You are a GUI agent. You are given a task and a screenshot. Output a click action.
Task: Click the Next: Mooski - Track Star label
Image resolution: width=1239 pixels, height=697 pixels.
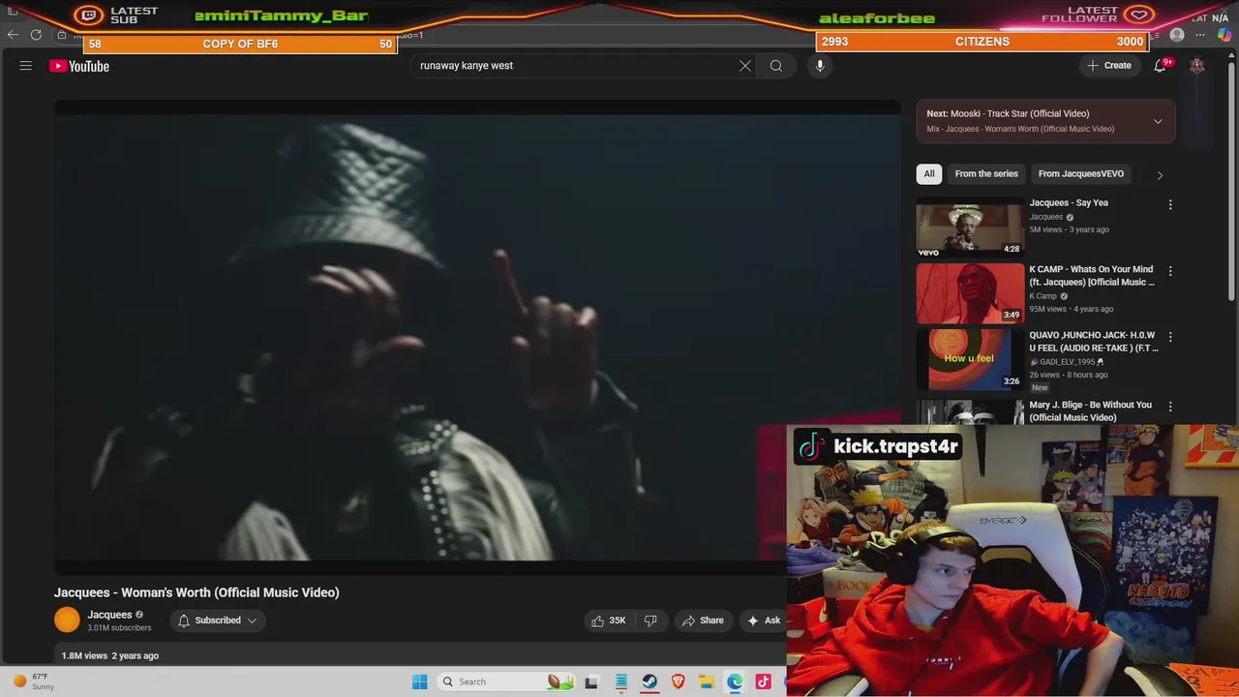[1008, 113]
